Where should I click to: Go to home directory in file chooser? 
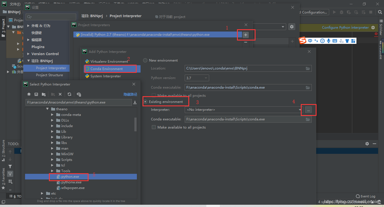pos(29,94)
